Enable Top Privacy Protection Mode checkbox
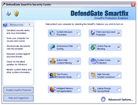This screenshot has height=105, width=138. (78, 75)
